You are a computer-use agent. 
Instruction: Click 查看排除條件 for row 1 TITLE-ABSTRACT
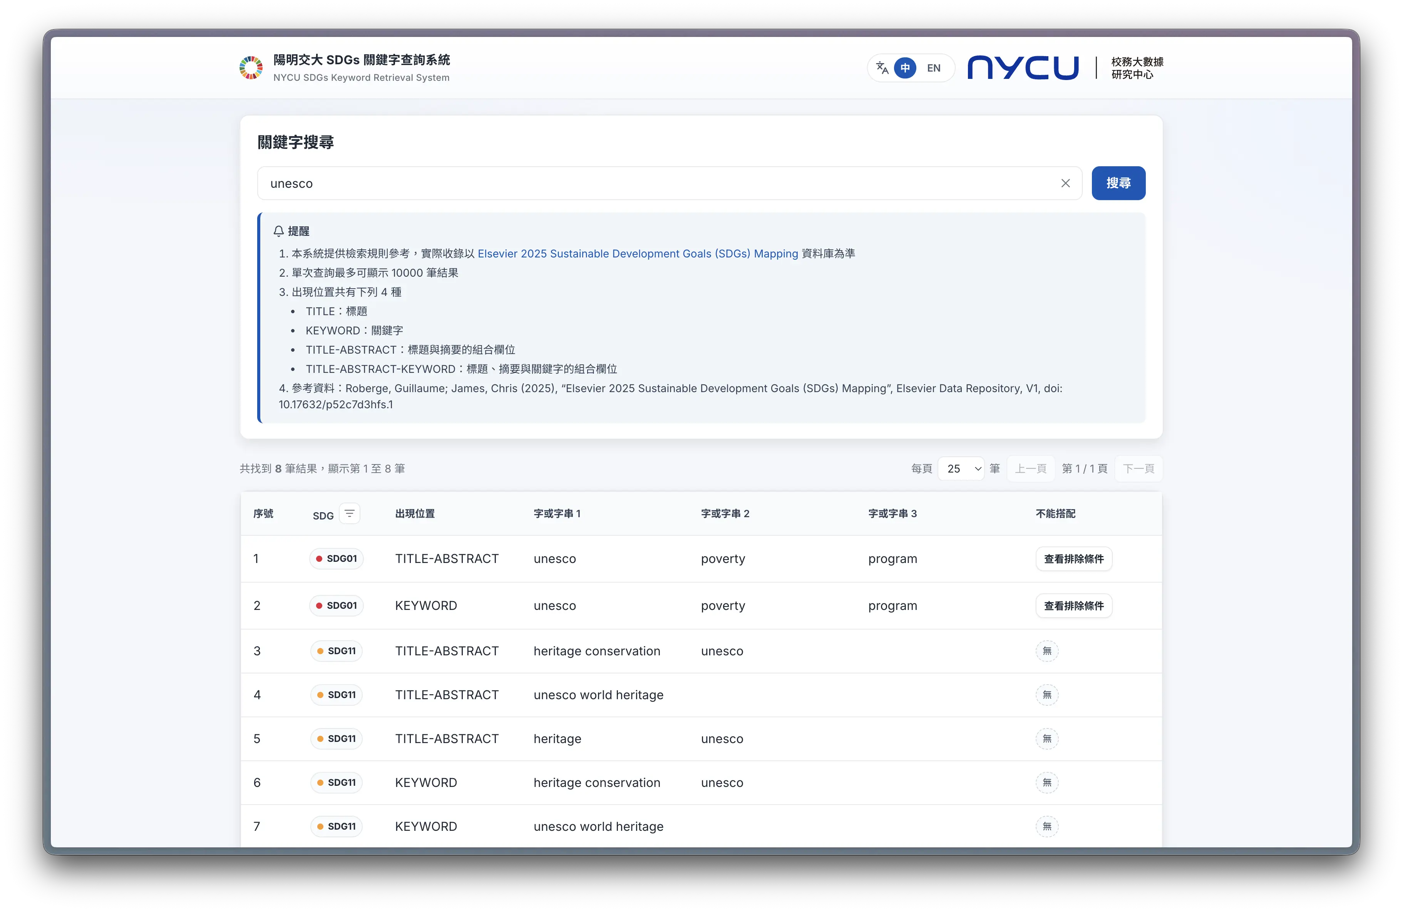(1073, 558)
